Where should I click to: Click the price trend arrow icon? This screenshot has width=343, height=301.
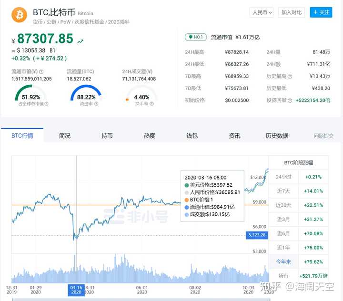point(81,41)
